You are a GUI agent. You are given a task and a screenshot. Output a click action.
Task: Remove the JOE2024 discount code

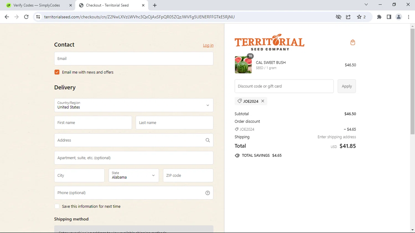pyautogui.click(x=263, y=101)
